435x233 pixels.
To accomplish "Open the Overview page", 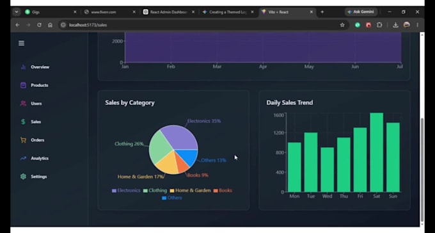I will pos(40,67).
